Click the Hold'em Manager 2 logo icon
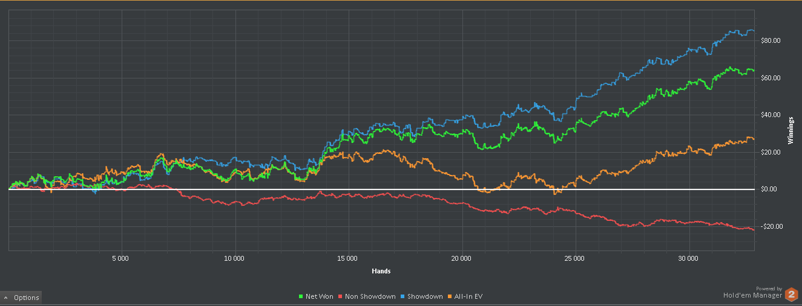The width and height of the screenshot is (802, 306). [x=792, y=295]
